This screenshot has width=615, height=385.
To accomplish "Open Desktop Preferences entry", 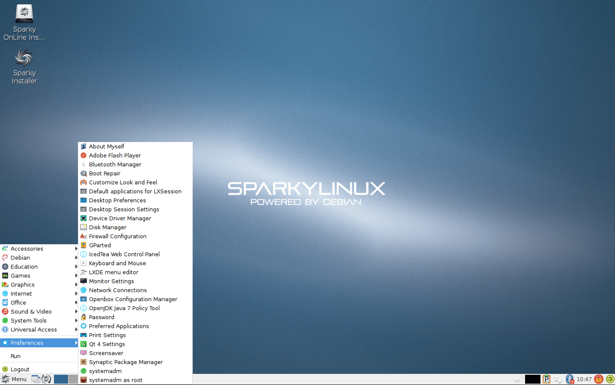I will pyautogui.click(x=135, y=200).
